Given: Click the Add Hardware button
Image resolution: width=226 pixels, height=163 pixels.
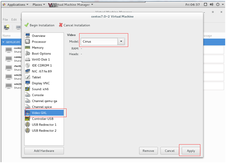Looking at the screenshot, I should coord(44,151).
